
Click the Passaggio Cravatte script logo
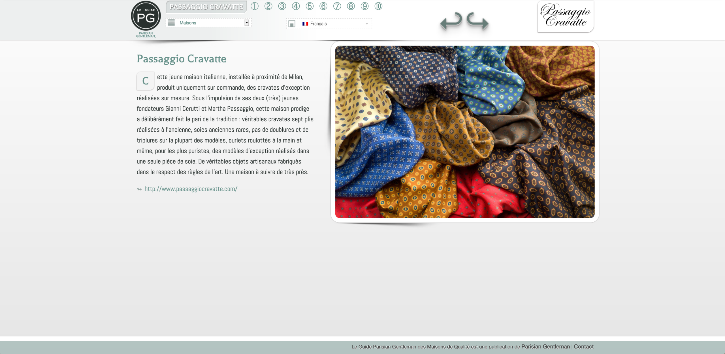(x=566, y=16)
